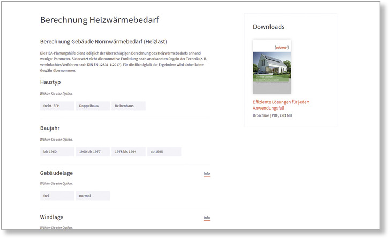Choose 'Doppelhaus' as Haustyp

tap(93, 106)
